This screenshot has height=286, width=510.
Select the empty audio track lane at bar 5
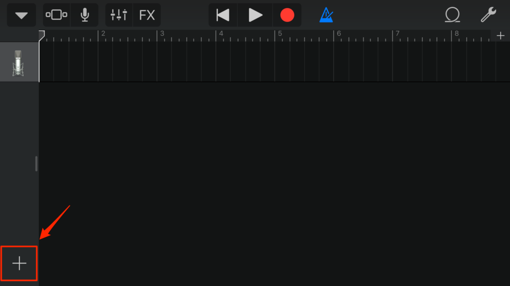point(304,62)
